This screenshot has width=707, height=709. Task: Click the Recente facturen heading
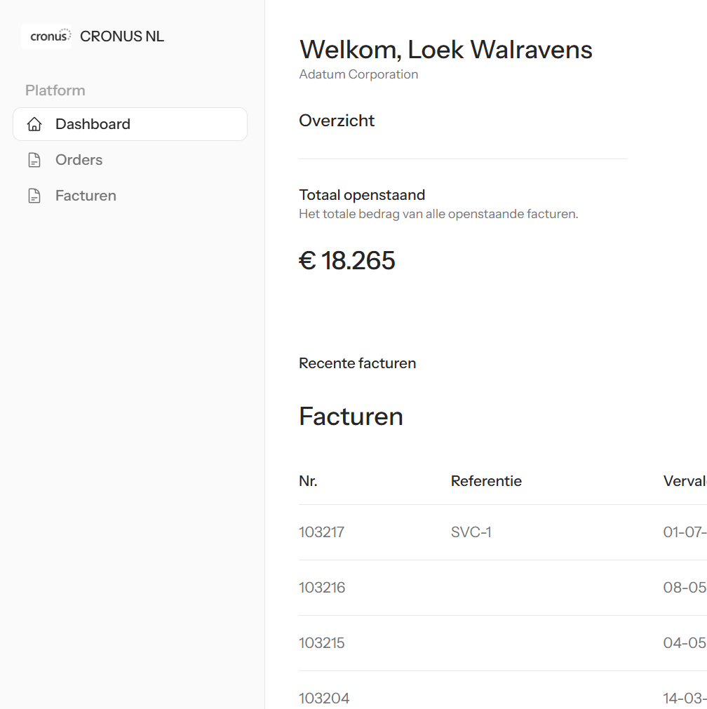357,363
